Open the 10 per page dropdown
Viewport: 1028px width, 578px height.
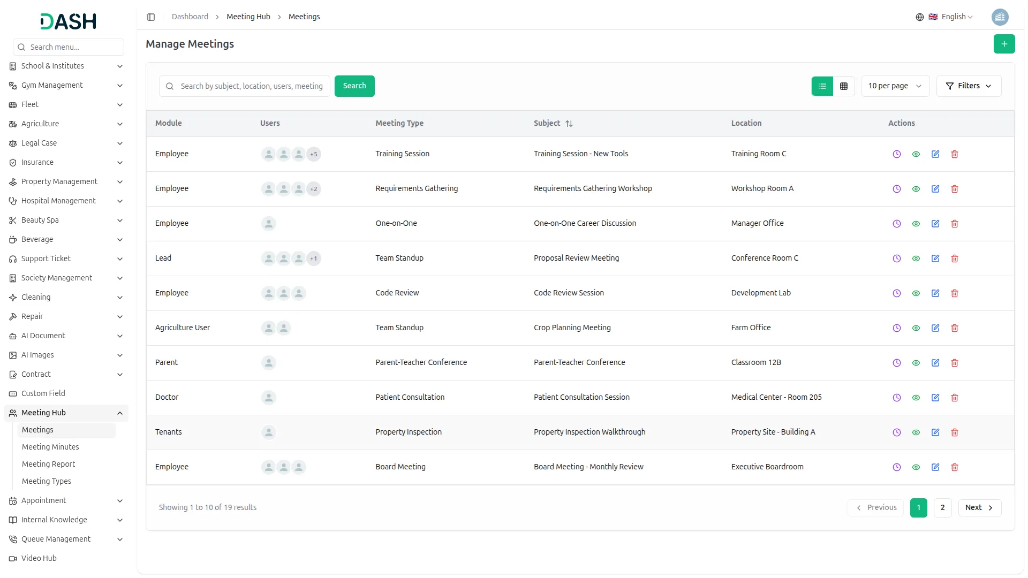pos(895,86)
